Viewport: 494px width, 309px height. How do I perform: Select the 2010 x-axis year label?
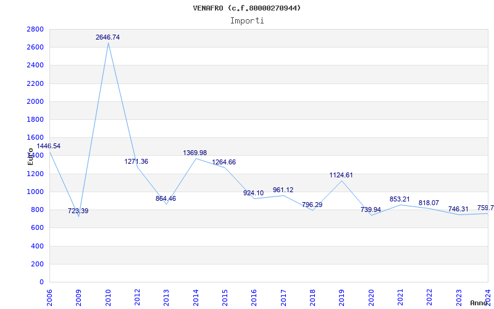[x=108, y=297]
